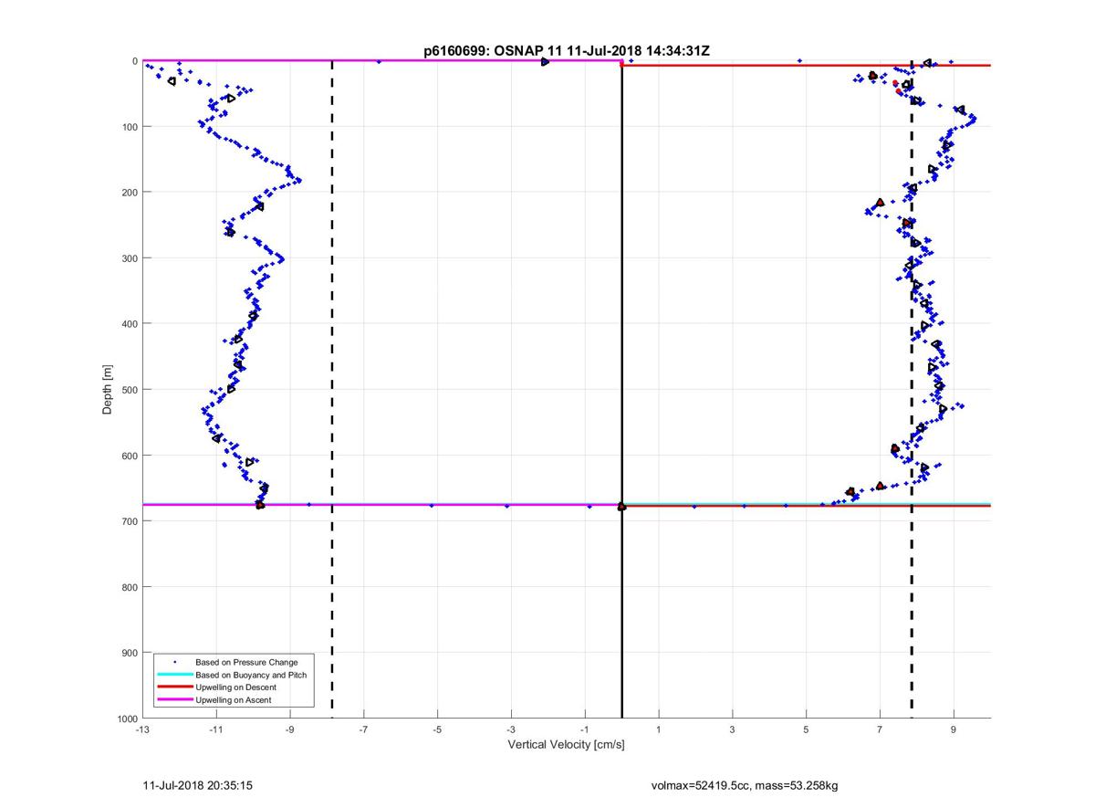Click legend entry Upwelling on Descent
The height and width of the screenshot is (808, 1095).
pyautogui.click(x=235, y=687)
